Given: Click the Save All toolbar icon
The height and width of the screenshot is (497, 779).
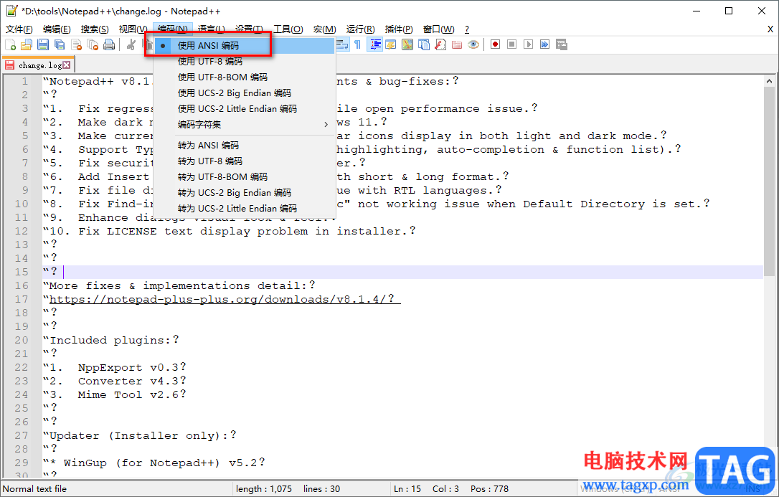Looking at the screenshot, I should click(60, 44).
